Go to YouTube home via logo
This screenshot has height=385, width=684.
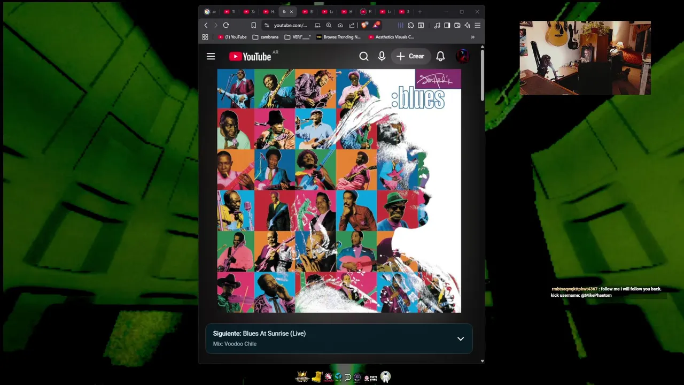[250, 56]
